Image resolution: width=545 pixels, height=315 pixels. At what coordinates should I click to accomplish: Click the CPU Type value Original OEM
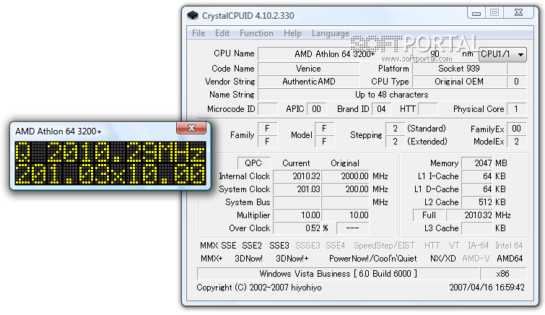(459, 82)
